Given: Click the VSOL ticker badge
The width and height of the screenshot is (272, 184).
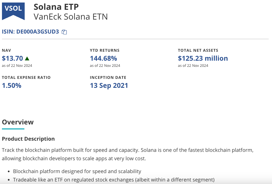Looking at the screenshot, I should click(13, 11).
